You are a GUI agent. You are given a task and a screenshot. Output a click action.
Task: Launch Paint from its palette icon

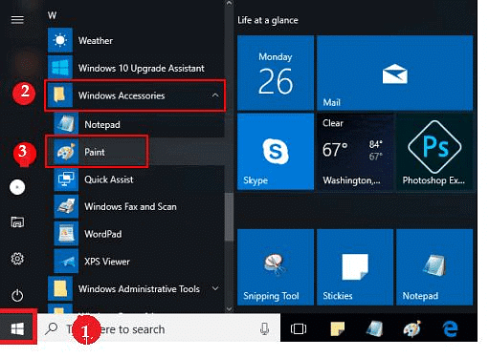[66, 152]
